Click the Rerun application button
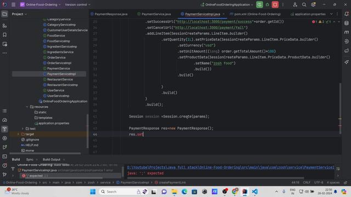This screenshot has width=351, height=197. click(259, 4)
